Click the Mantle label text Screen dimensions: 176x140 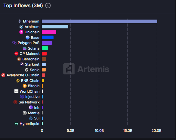coord(34,113)
